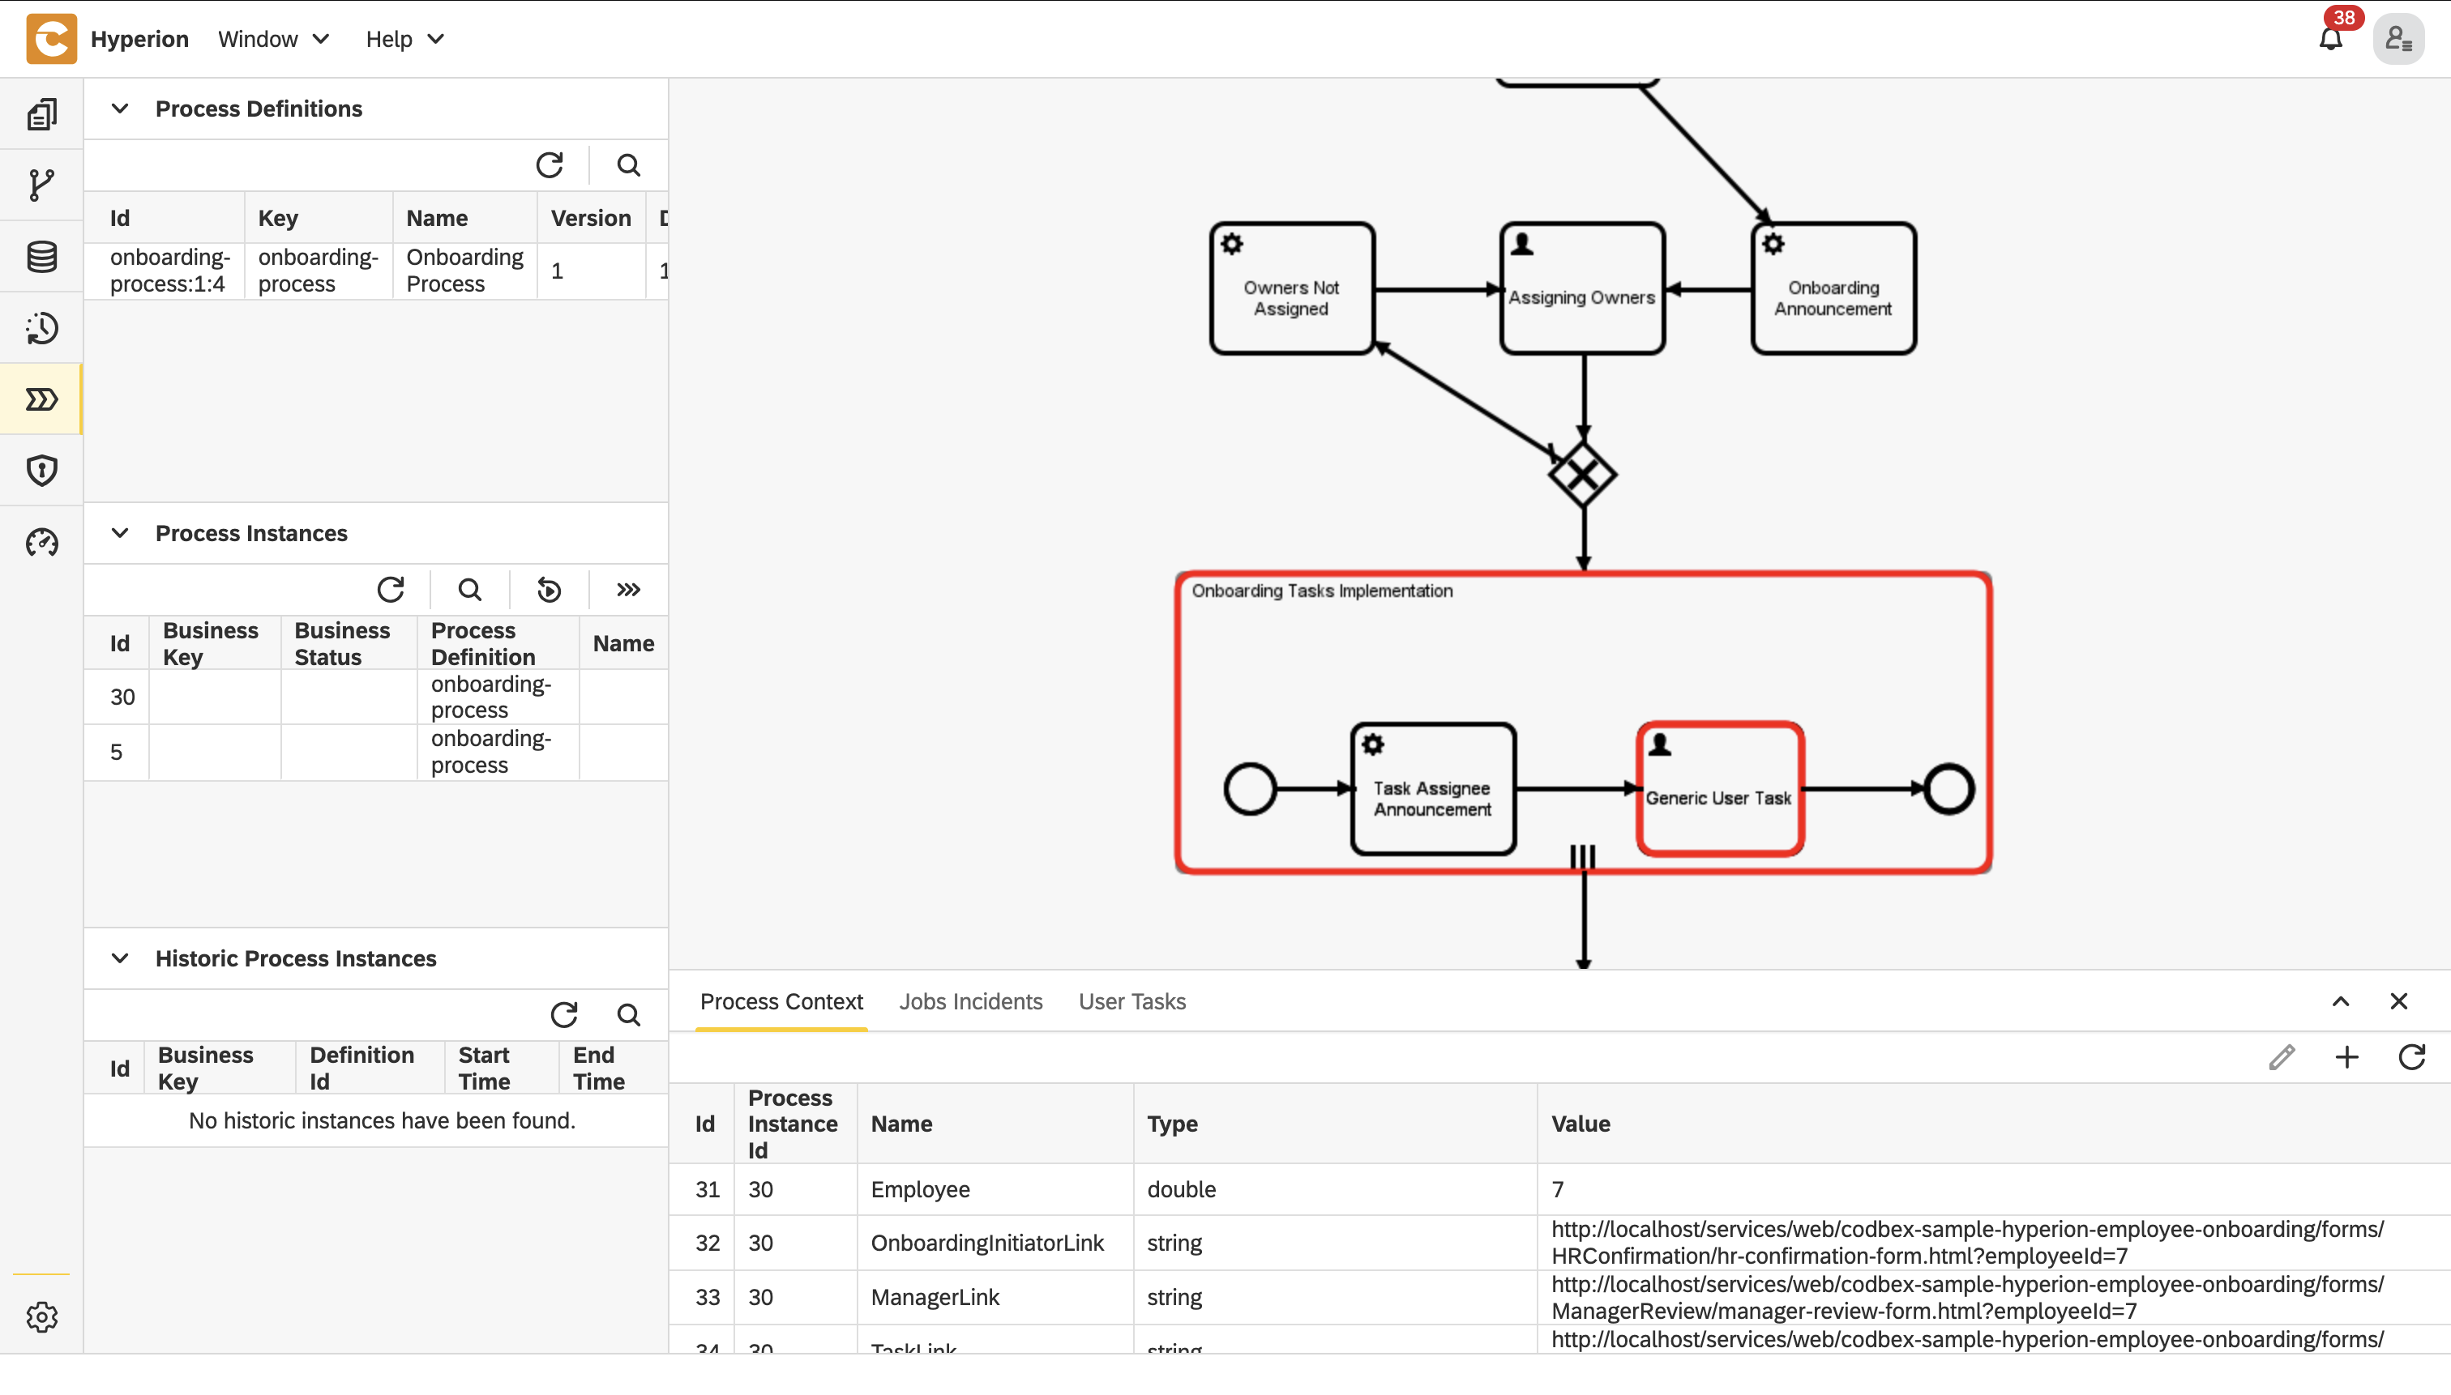Add a new process context variable
This screenshot has width=2451, height=1395.
(x=2346, y=1057)
